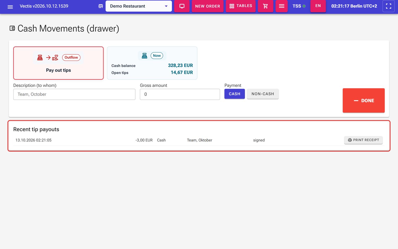Click the TSS status indicator
Screen dimensions: 398x249
(x=299, y=6)
